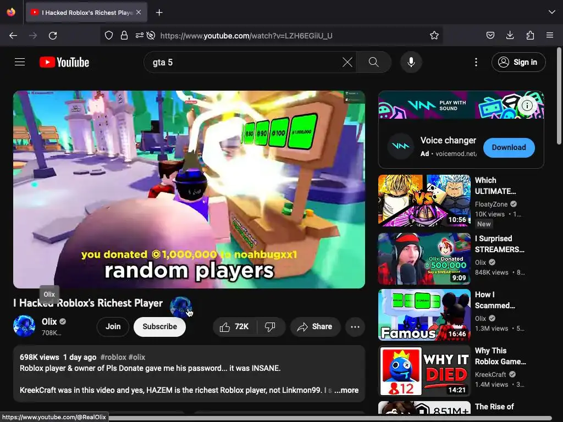Click the '698K views 1 day ago' text

point(58,357)
